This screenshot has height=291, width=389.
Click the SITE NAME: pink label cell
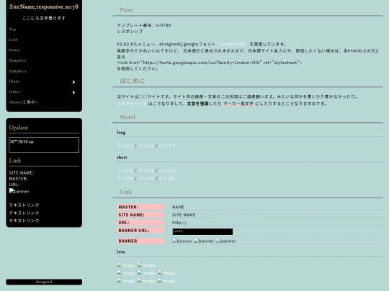[x=140, y=215]
